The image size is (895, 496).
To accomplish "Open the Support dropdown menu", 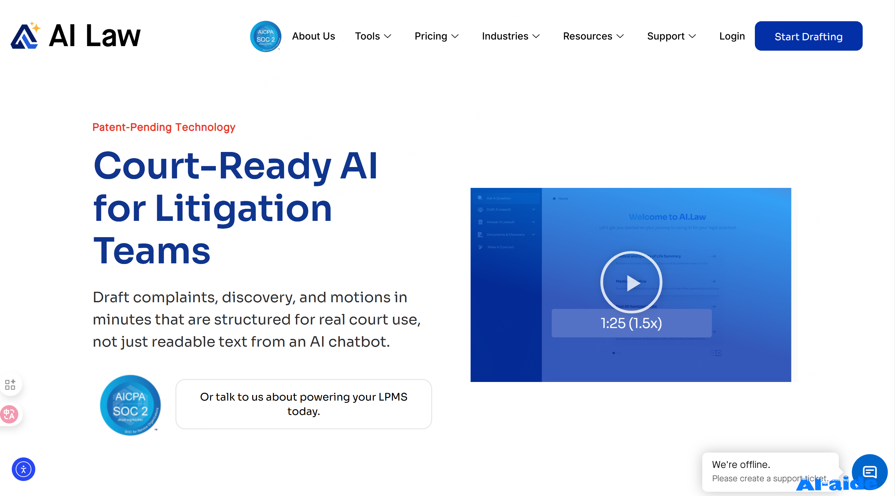I will coord(671,36).
